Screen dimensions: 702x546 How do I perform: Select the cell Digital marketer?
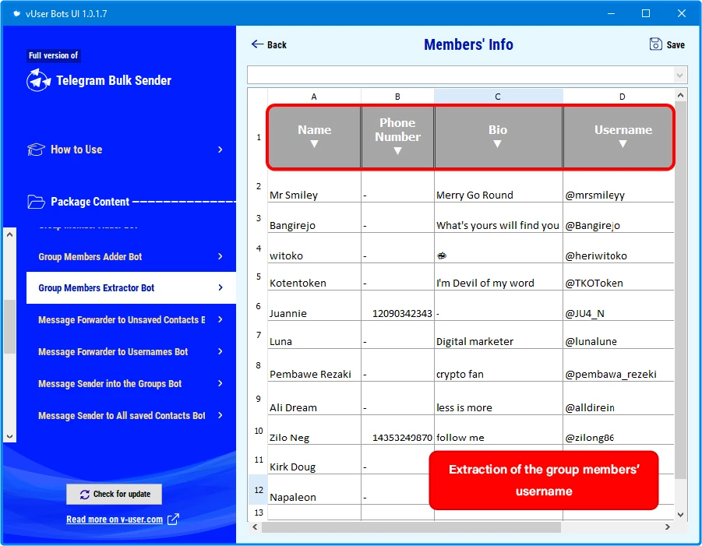point(498,335)
